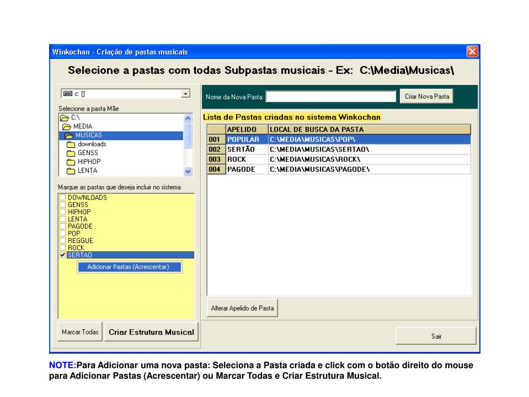Select the downloads folder in tree
This screenshot has height=397, width=529.
tap(92, 144)
